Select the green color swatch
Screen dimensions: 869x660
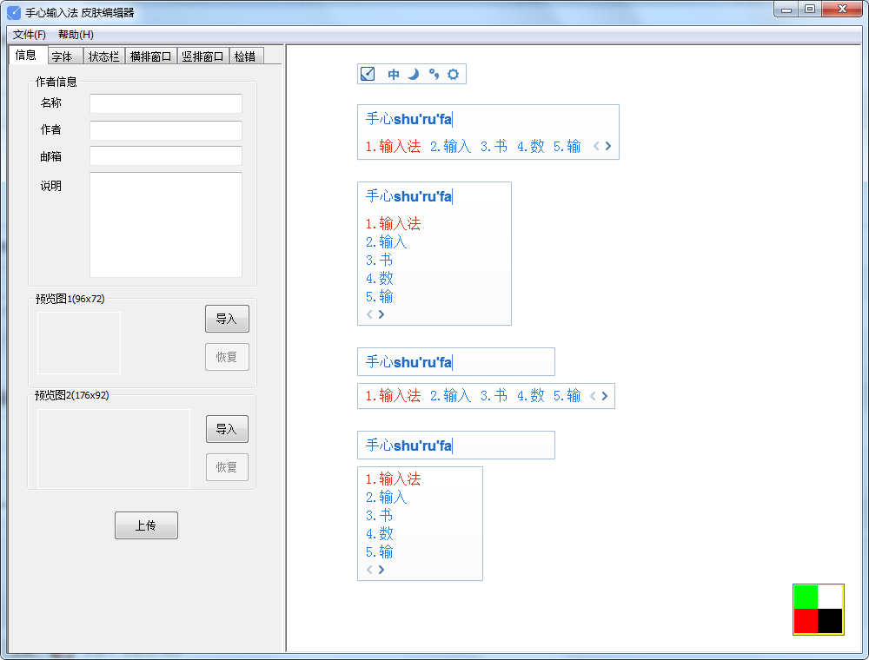pos(806,597)
